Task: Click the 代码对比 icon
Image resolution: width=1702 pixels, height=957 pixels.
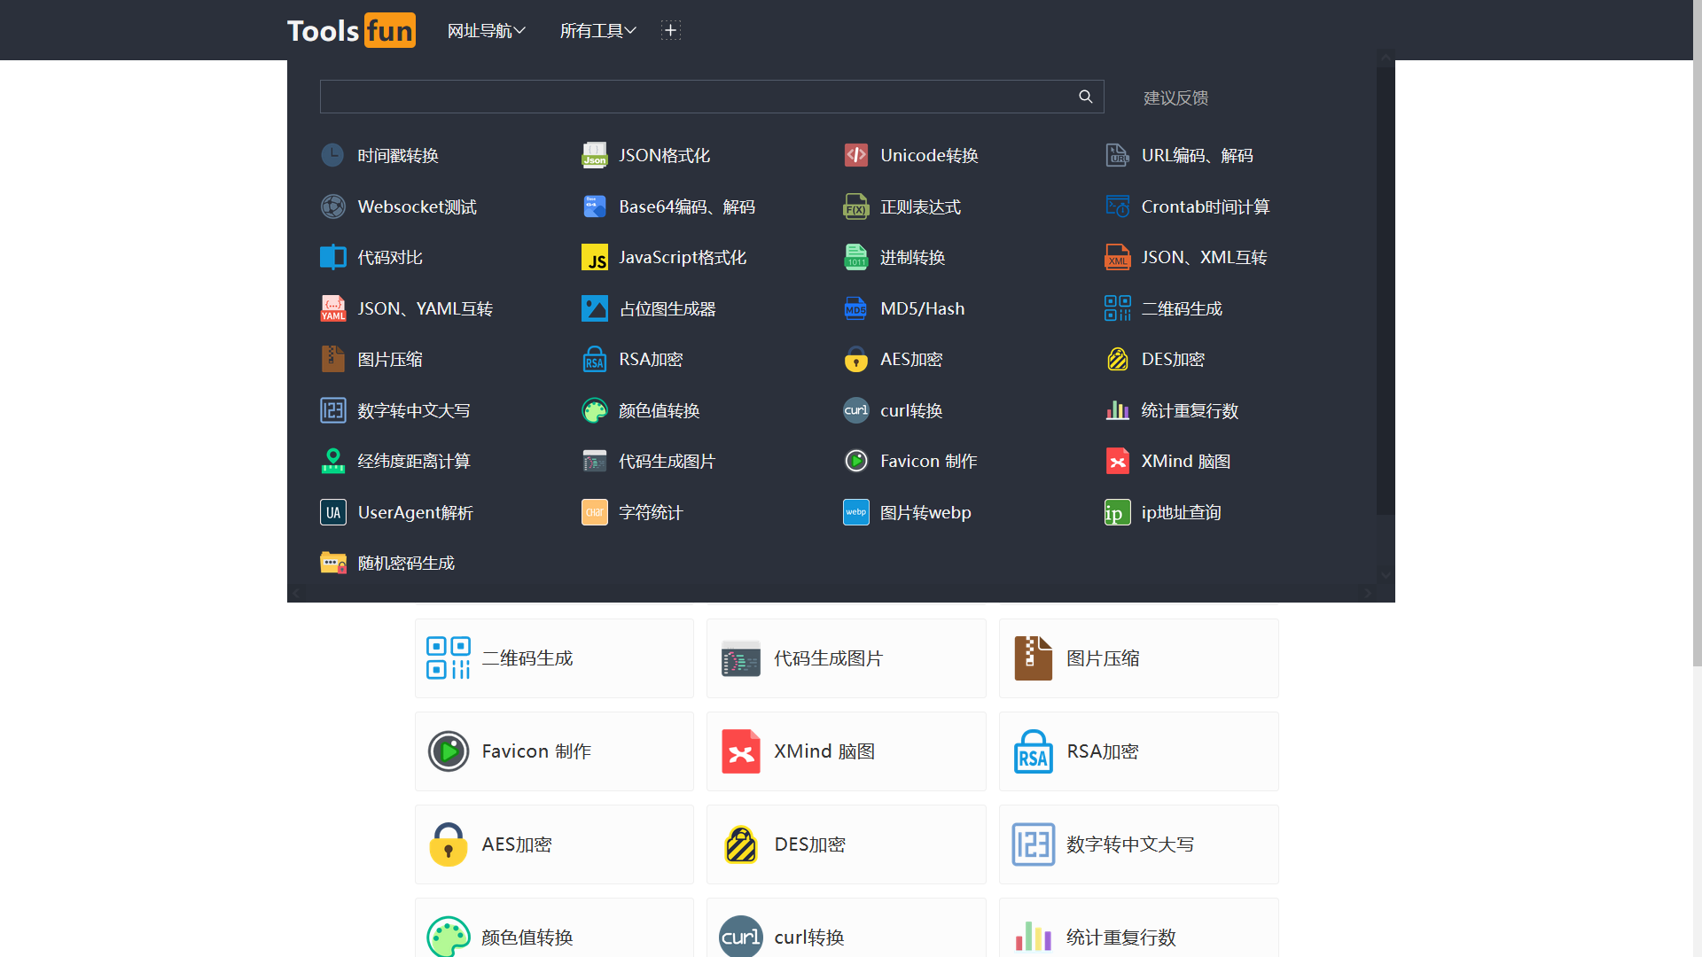Action: (x=332, y=257)
